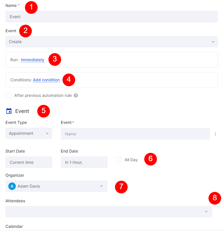Click the blue calendar Event icon
224x231 pixels.
(9, 111)
